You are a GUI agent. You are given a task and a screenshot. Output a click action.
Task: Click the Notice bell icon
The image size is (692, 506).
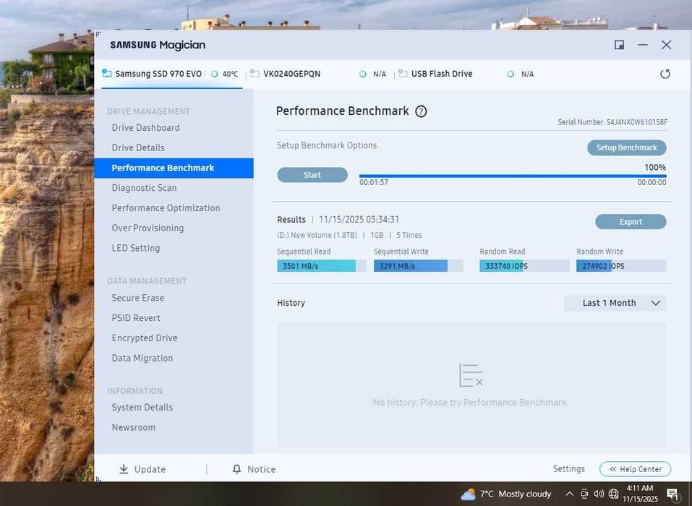click(236, 469)
